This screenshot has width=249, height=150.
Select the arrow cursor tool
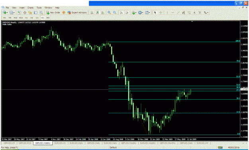pyautogui.click(x=155, y=13)
